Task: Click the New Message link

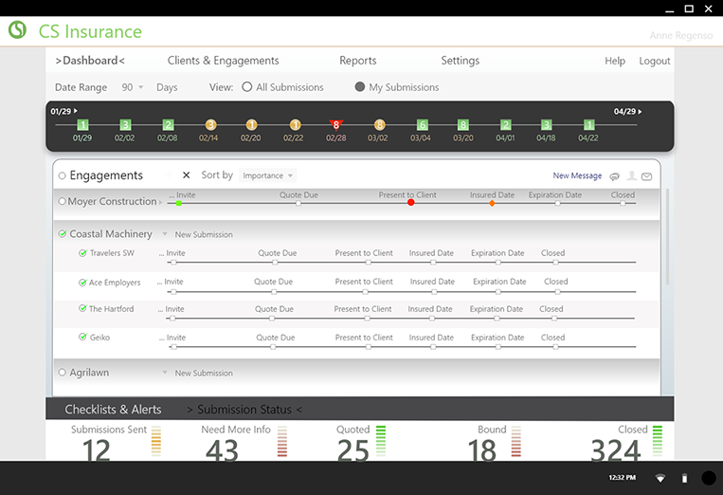Action: tap(577, 175)
